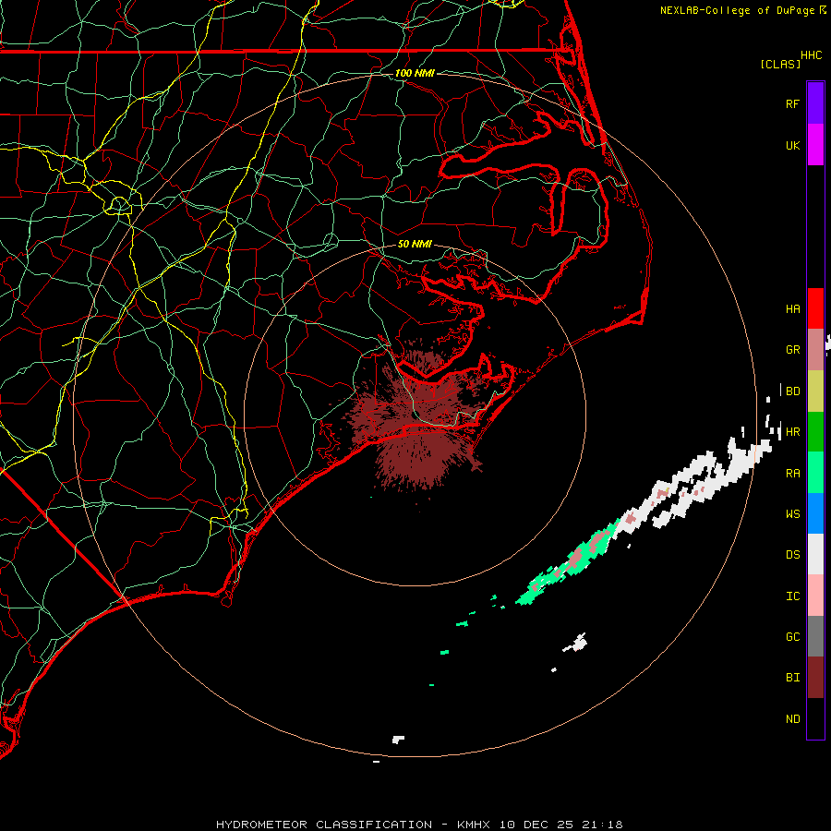
Task: Click the DS legend label
Action: tap(793, 555)
